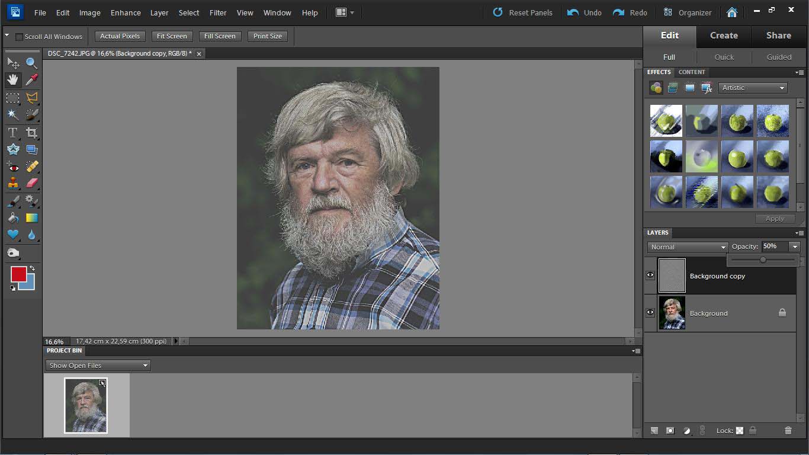Click the Fit Screen button
The height and width of the screenshot is (455, 809).
coord(172,36)
